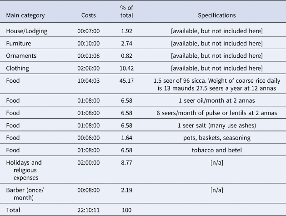Select the House/Lodging row label
This screenshot has height=216, width=286.
click(27, 31)
